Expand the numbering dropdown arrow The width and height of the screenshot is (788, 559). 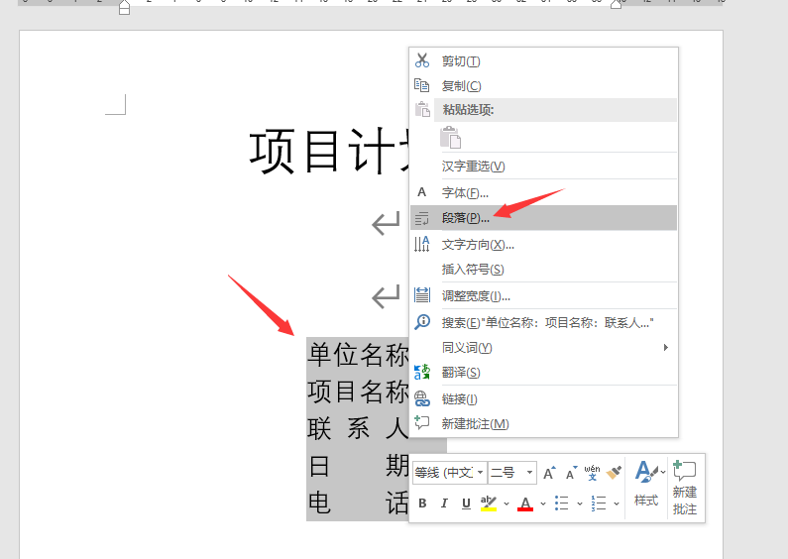tap(617, 503)
